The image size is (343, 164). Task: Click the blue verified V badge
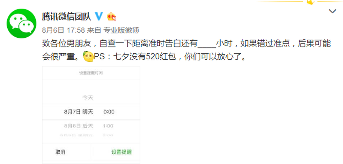(x=99, y=16)
